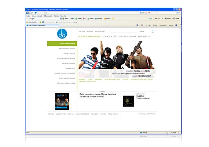Select 'výuka a sport' sidebar item

70,68
